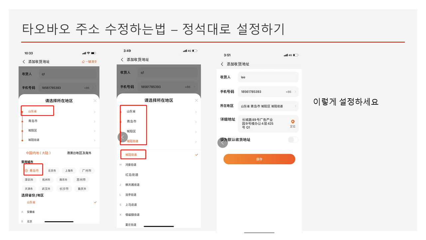Open 城阳区 chevron on the 10:33 screen
Image resolution: width=426 pixels, height=240 pixels.
(95, 131)
